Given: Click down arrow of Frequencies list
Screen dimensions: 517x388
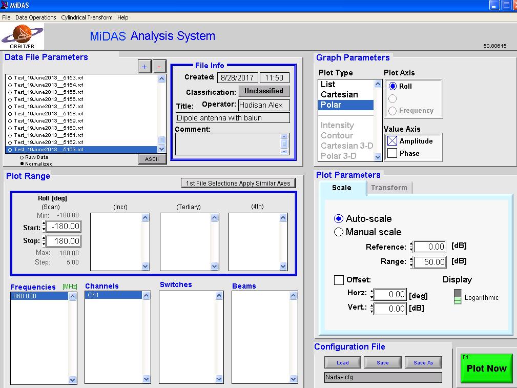Looking at the screenshot, I should click(73, 380).
